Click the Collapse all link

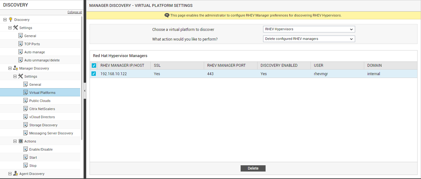[x=75, y=12]
